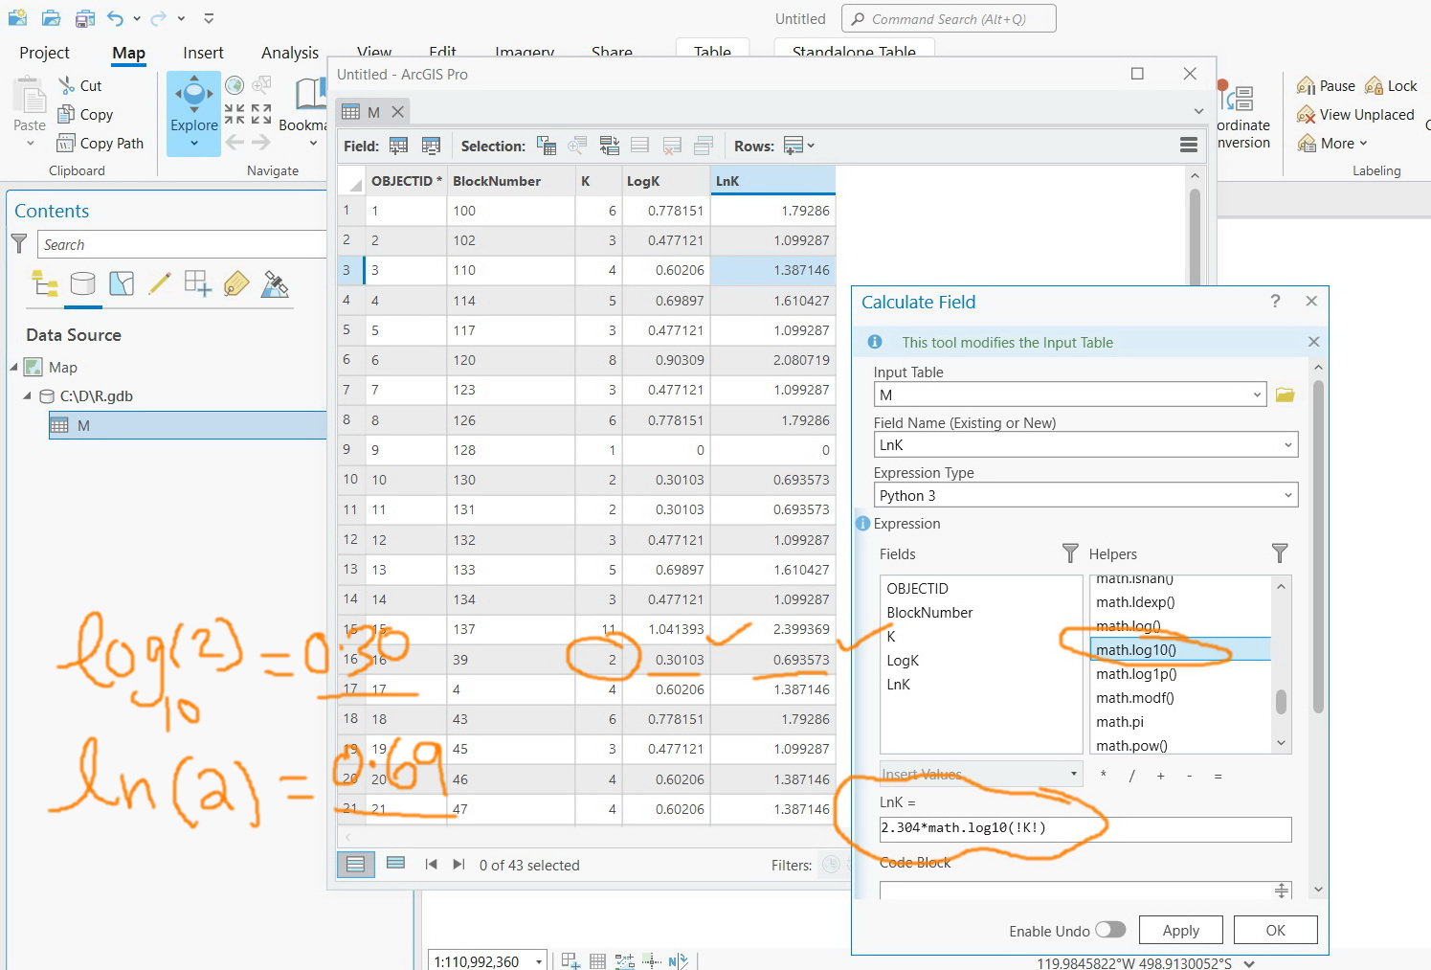This screenshot has width=1431, height=970.
Task: Open the Expression Type dropdown showing Python 3
Action: pyautogui.click(x=1085, y=495)
